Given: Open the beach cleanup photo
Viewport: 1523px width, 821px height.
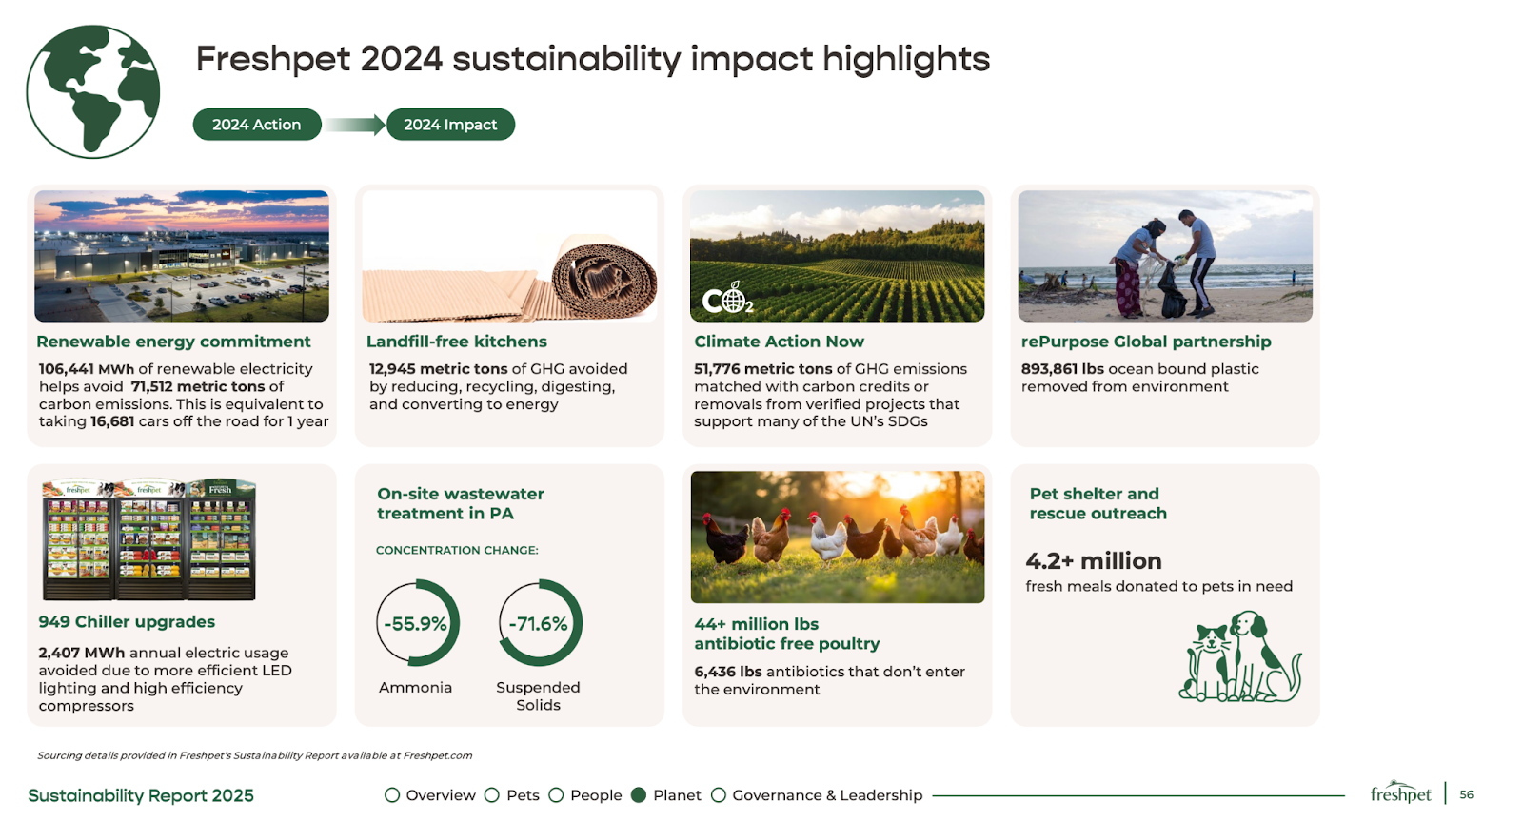Looking at the screenshot, I should 1165,256.
